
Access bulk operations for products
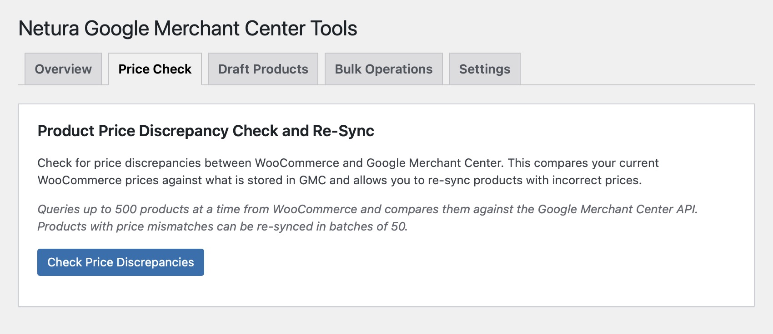383,69
